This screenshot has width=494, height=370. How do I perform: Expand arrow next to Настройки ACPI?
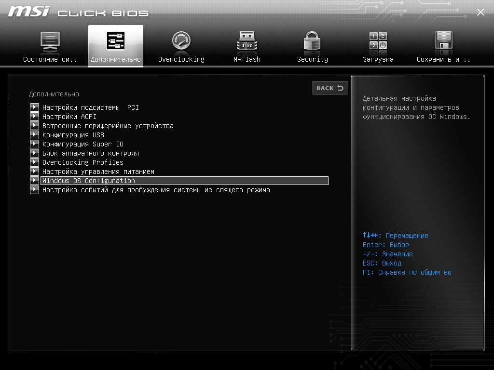coord(34,117)
